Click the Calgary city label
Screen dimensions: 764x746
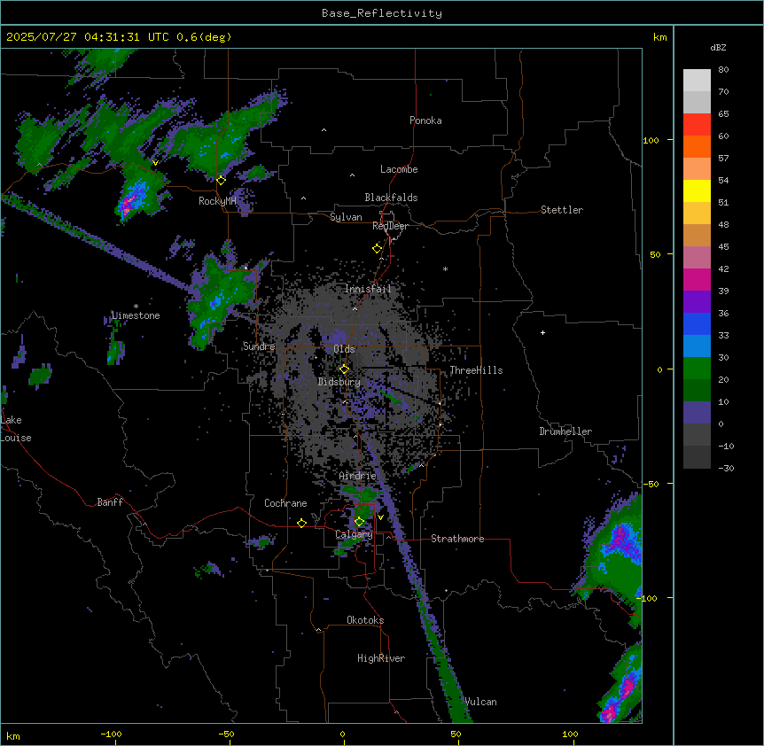point(354,534)
